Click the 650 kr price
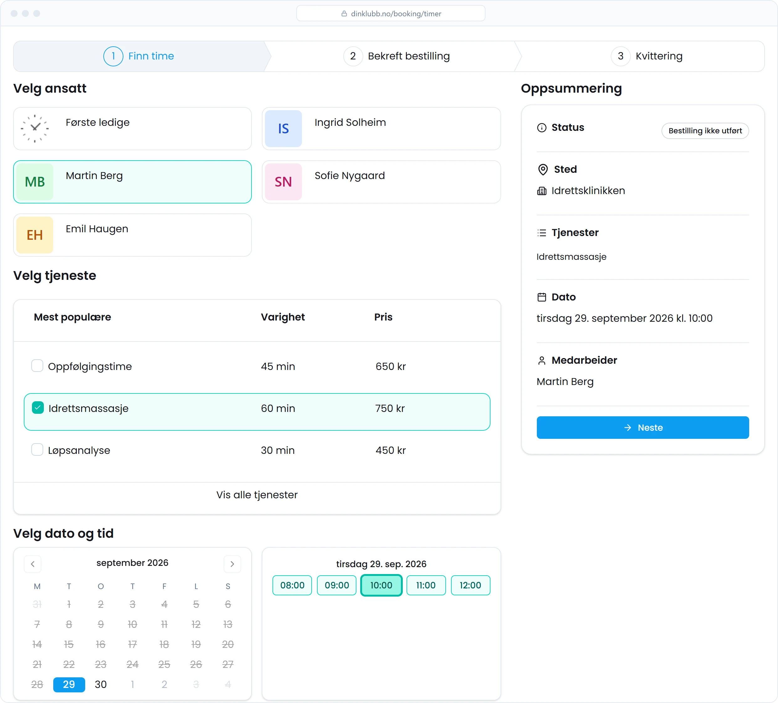 coord(391,366)
